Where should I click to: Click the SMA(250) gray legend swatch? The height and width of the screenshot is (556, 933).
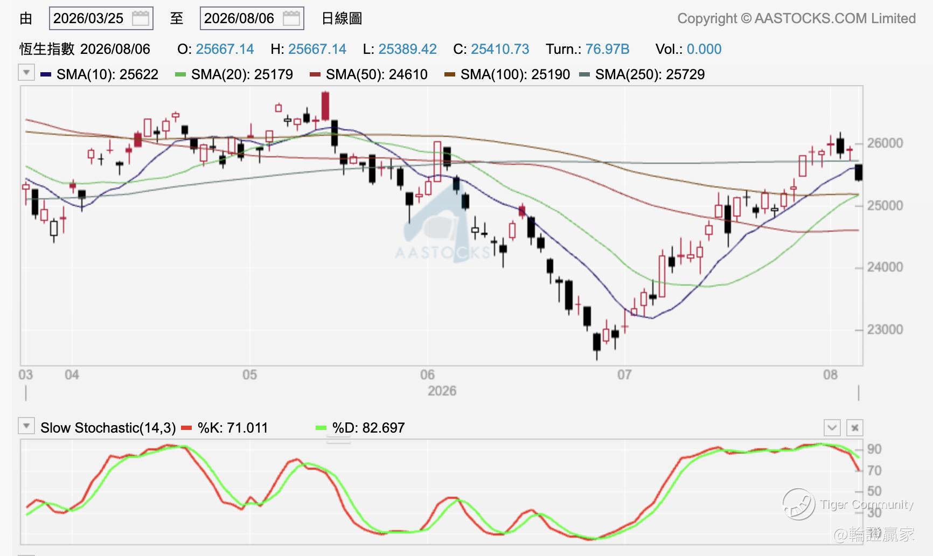coord(584,74)
